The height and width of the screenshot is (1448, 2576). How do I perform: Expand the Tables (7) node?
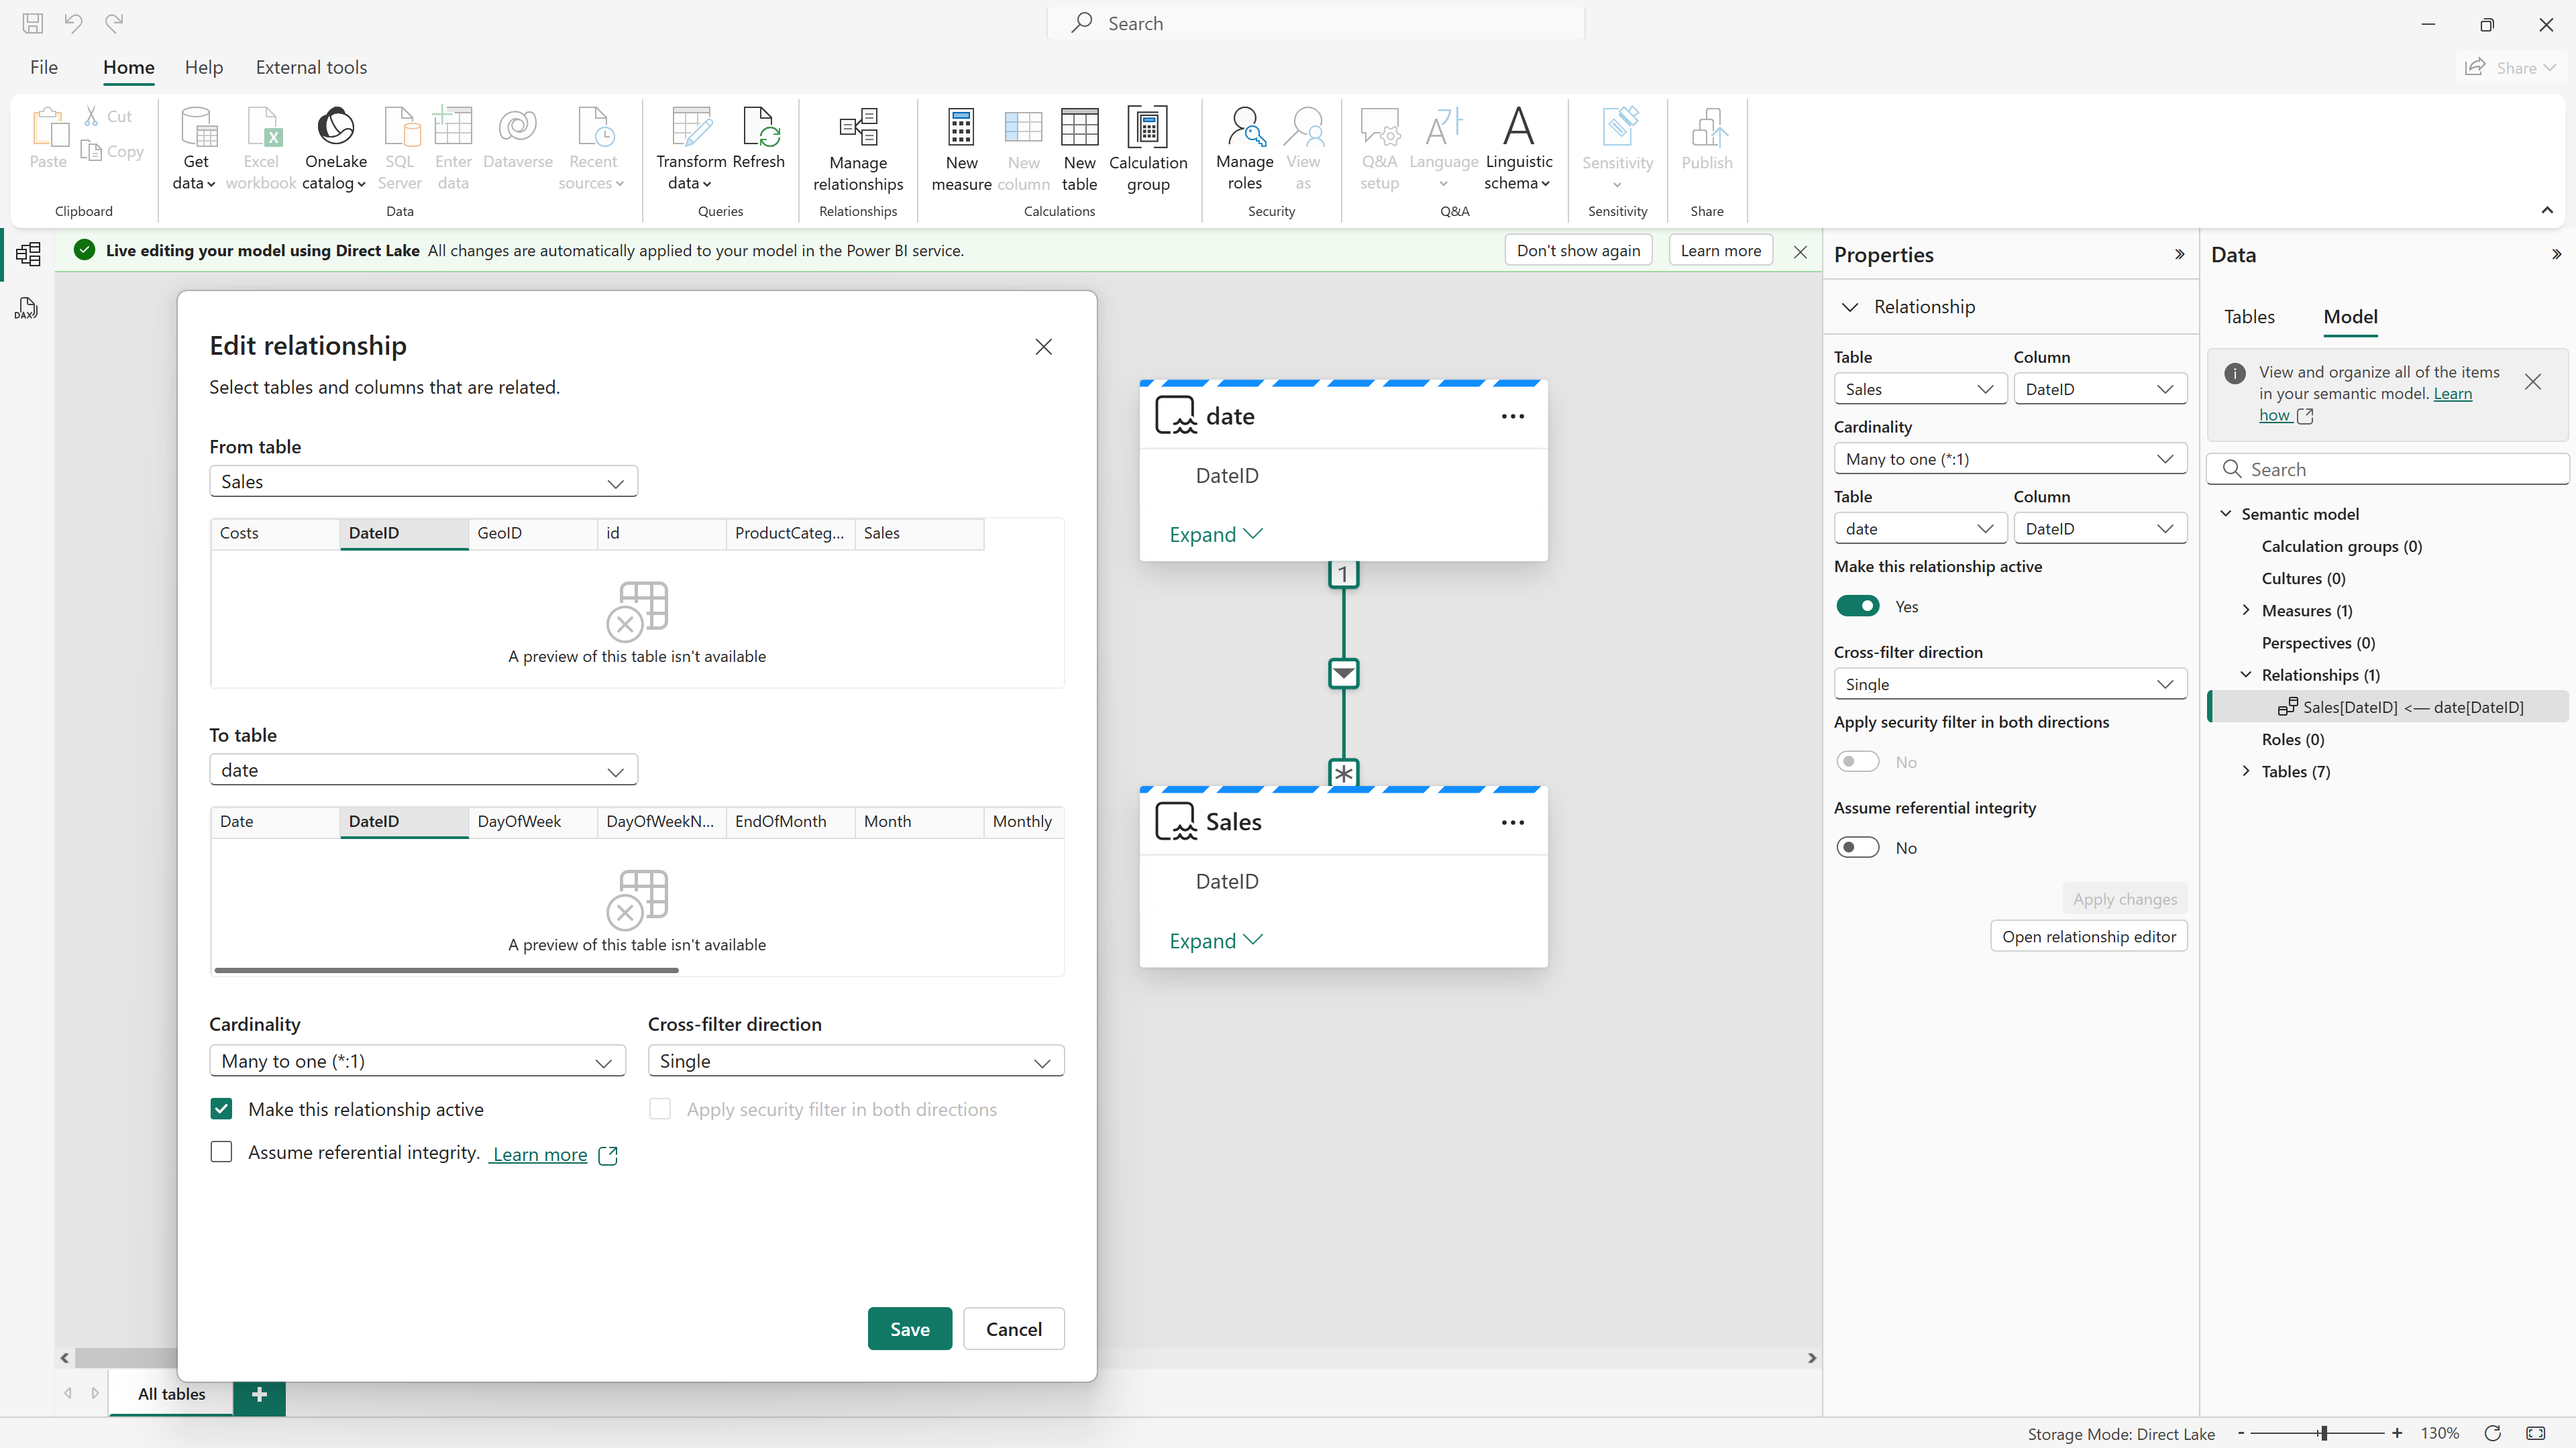coord(2246,771)
